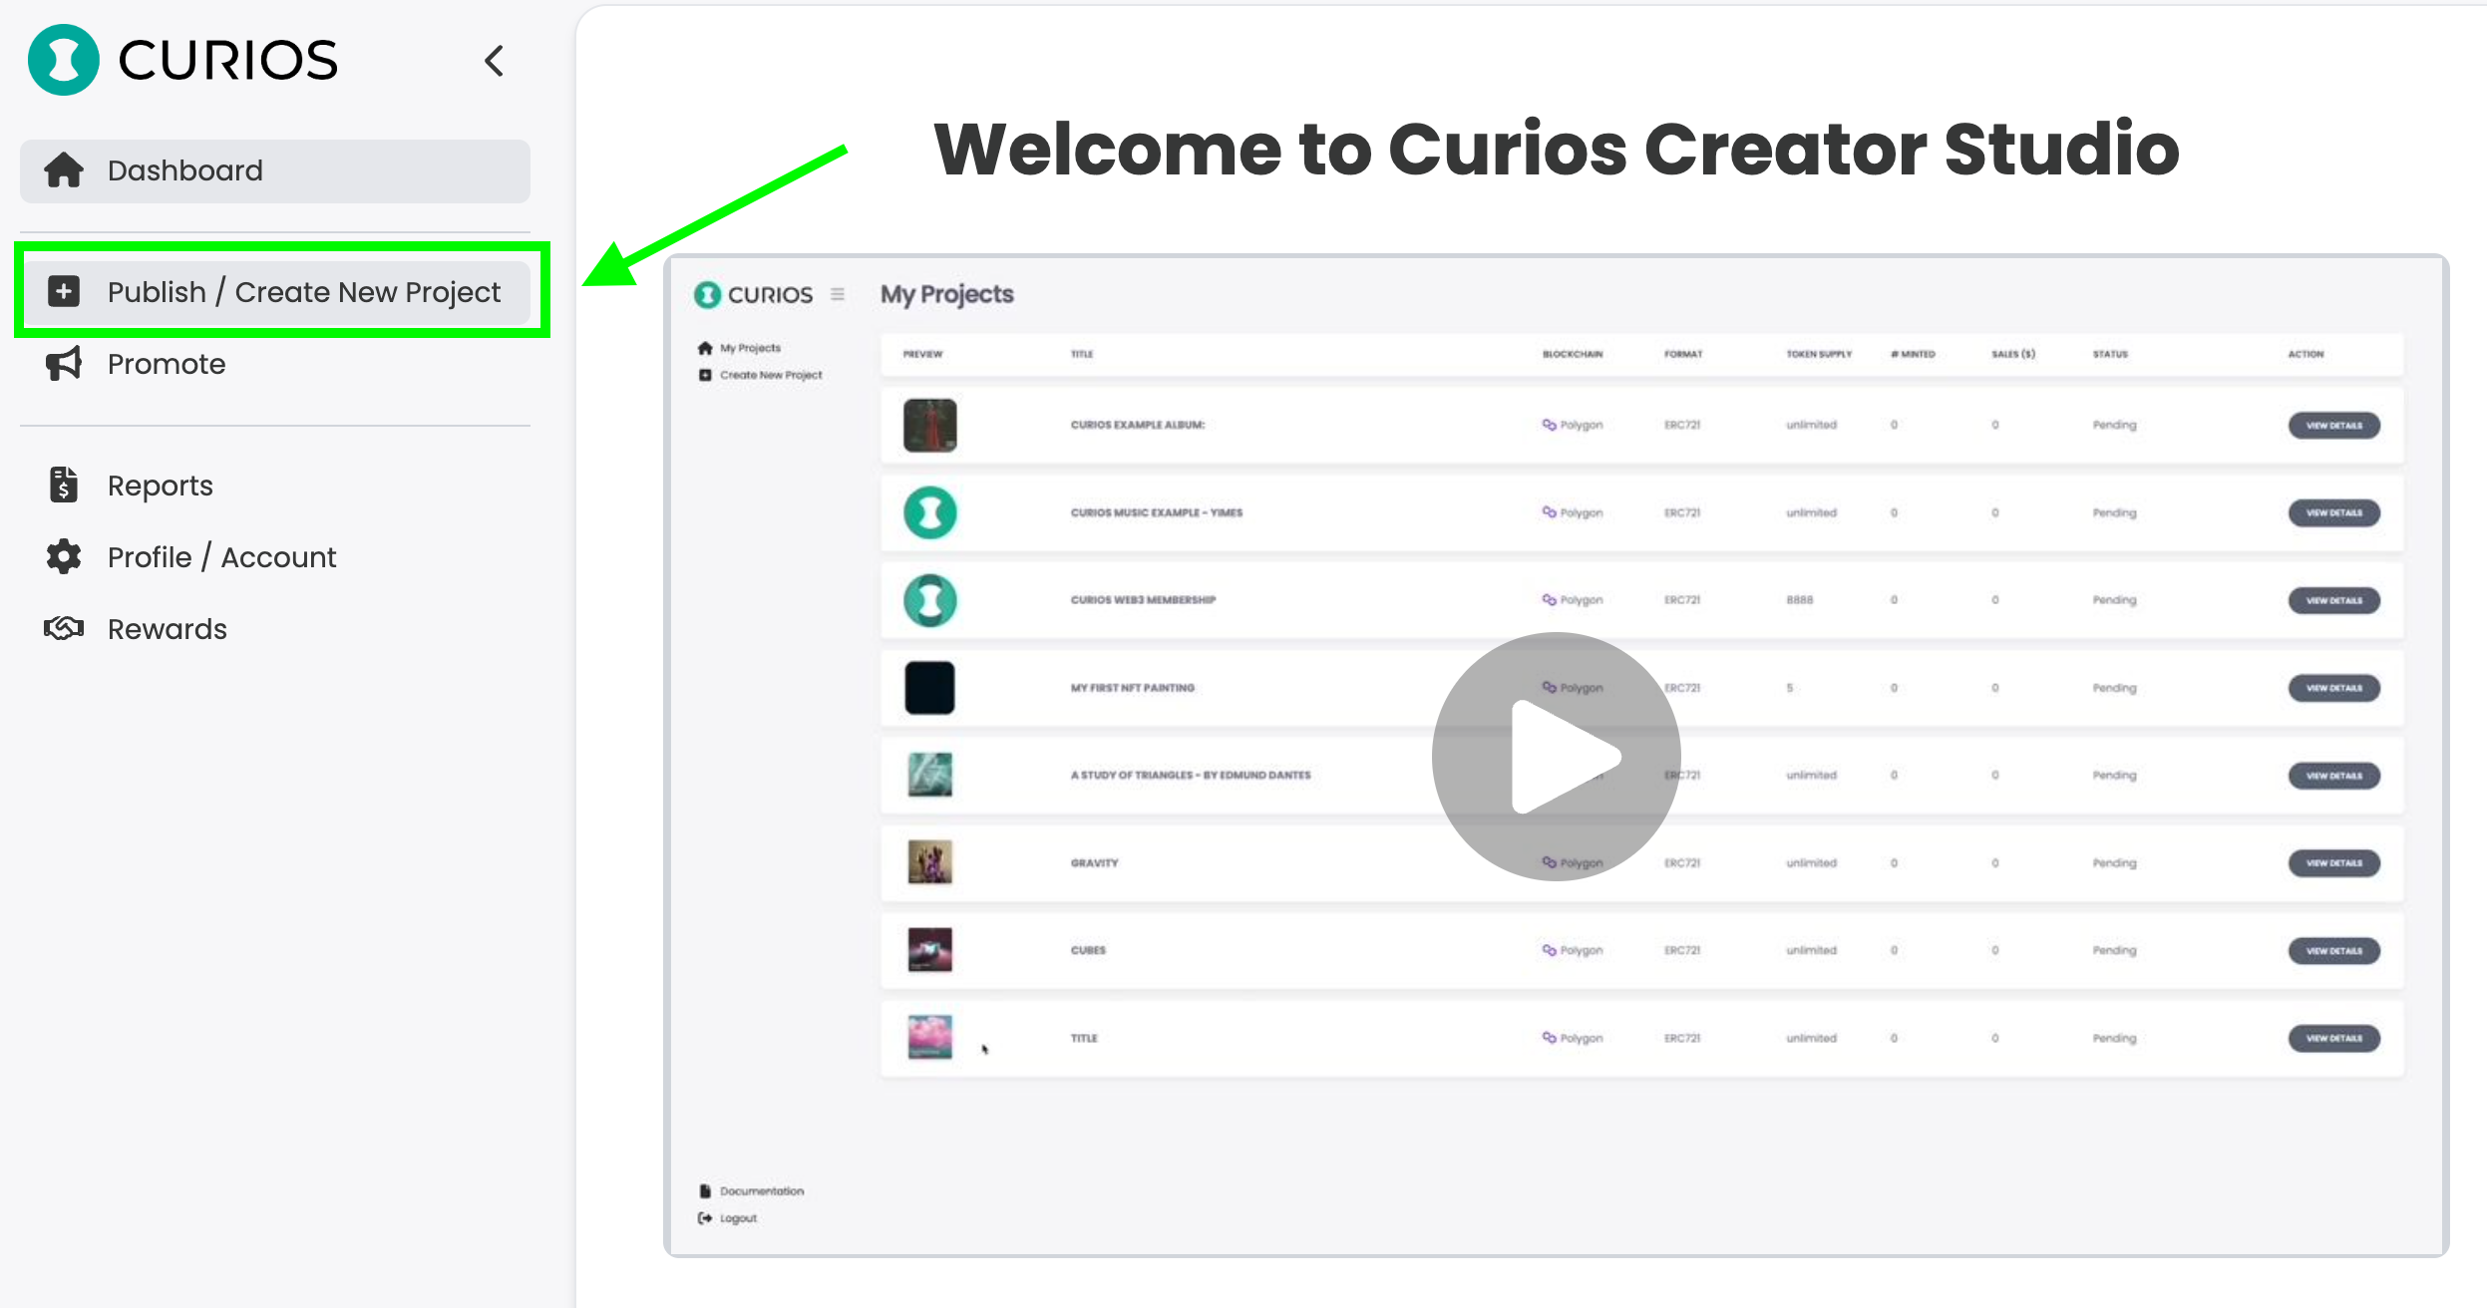This screenshot has height=1308, width=2487.
Task: Click the Create New Project plus icon in the preview
Action: [704, 374]
